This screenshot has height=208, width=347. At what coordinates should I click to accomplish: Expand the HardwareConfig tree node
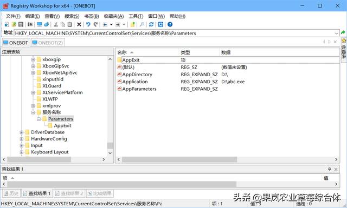click(22, 139)
